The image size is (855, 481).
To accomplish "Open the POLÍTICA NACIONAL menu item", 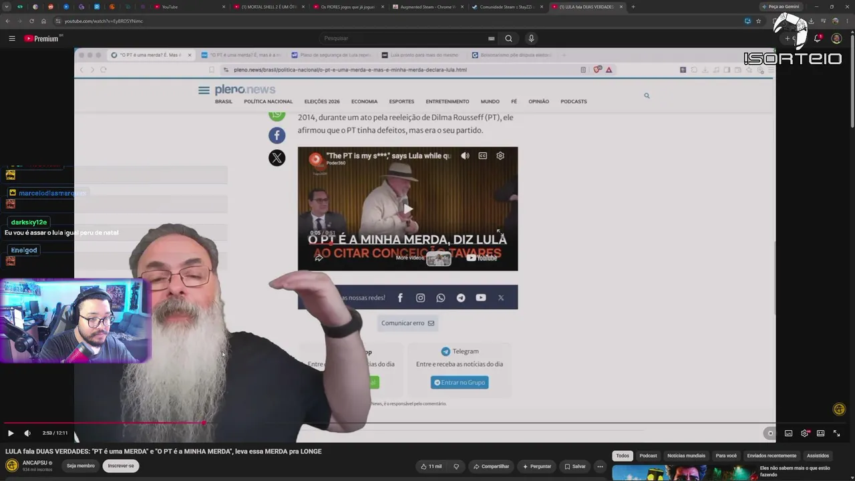I will [269, 102].
